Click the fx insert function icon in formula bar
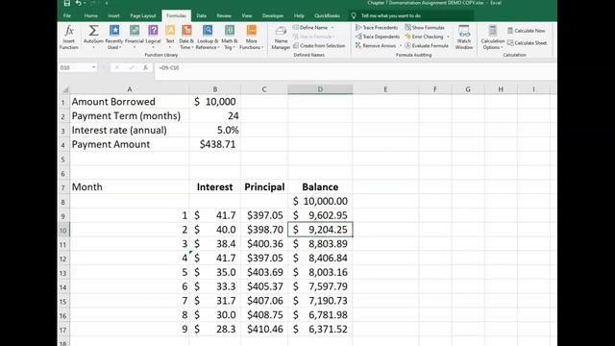Image resolution: width=615 pixels, height=346 pixels. 145,67
